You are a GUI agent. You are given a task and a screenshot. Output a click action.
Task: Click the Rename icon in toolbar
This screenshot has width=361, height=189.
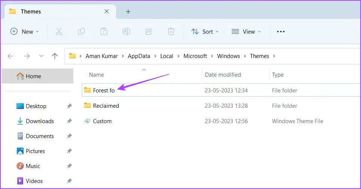click(x=126, y=31)
